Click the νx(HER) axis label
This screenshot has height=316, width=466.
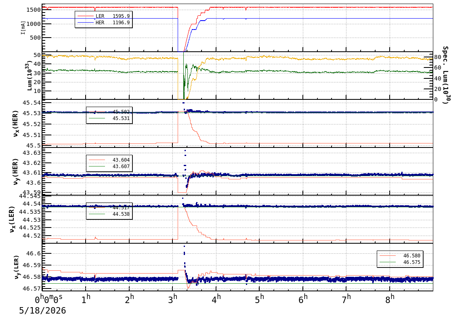point(16,124)
